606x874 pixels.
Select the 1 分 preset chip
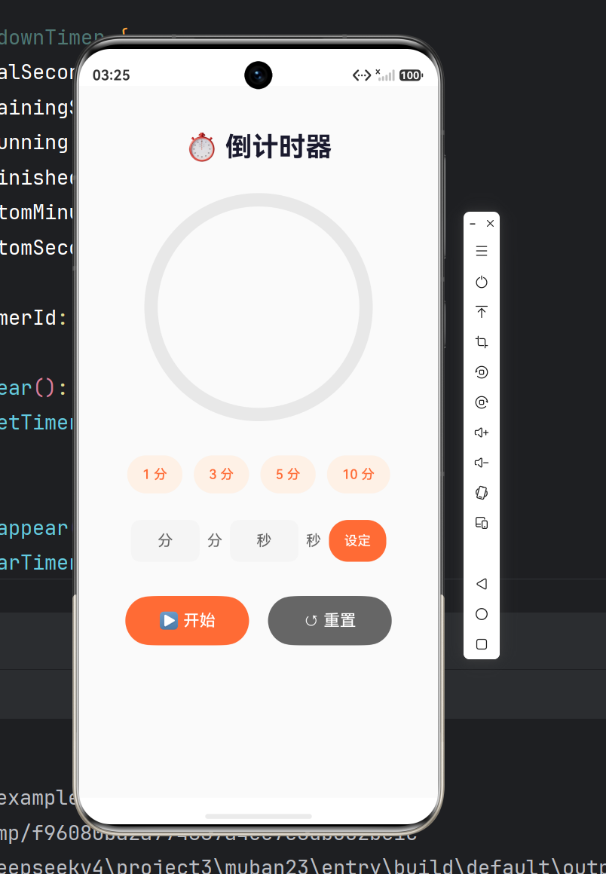(155, 475)
